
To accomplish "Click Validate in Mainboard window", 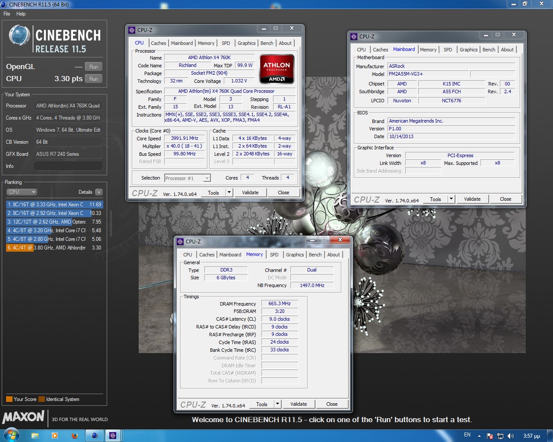I will point(472,199).
